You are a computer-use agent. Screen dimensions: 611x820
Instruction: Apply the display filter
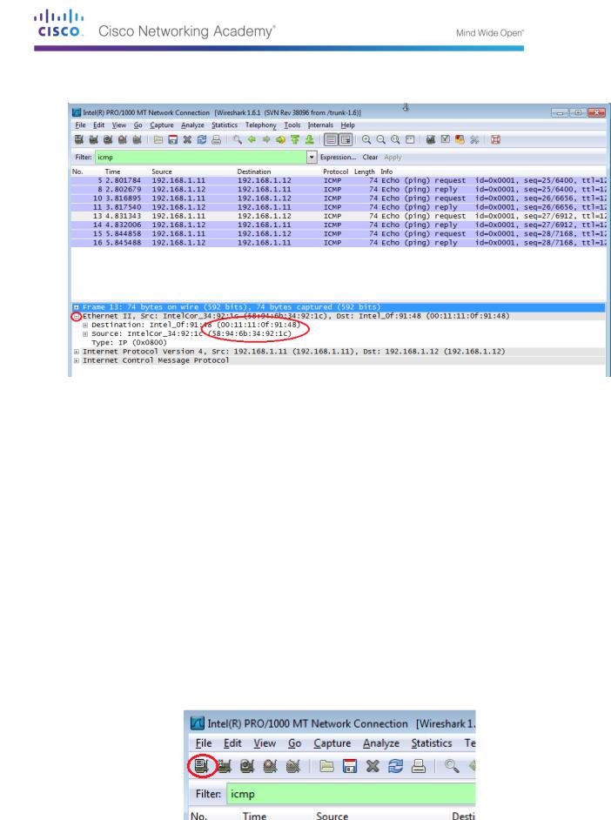click(393, 158)
